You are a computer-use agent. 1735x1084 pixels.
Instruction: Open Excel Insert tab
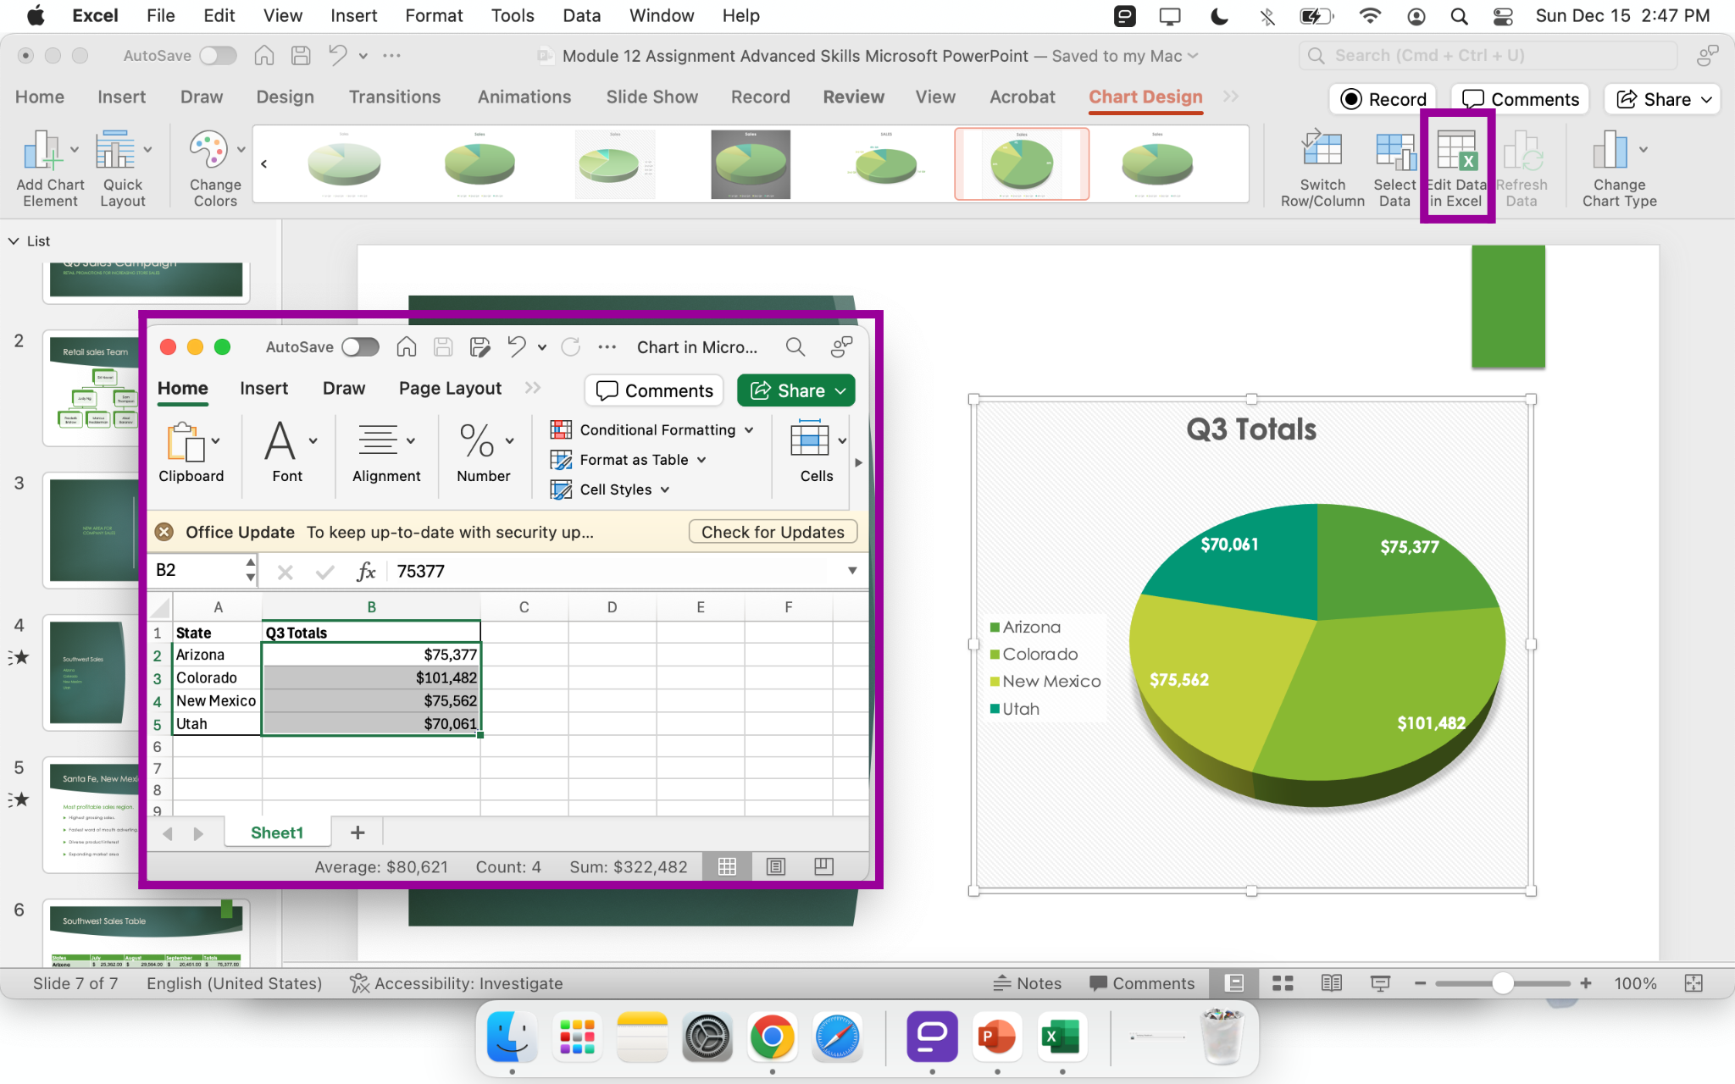[x=263, y=389]
